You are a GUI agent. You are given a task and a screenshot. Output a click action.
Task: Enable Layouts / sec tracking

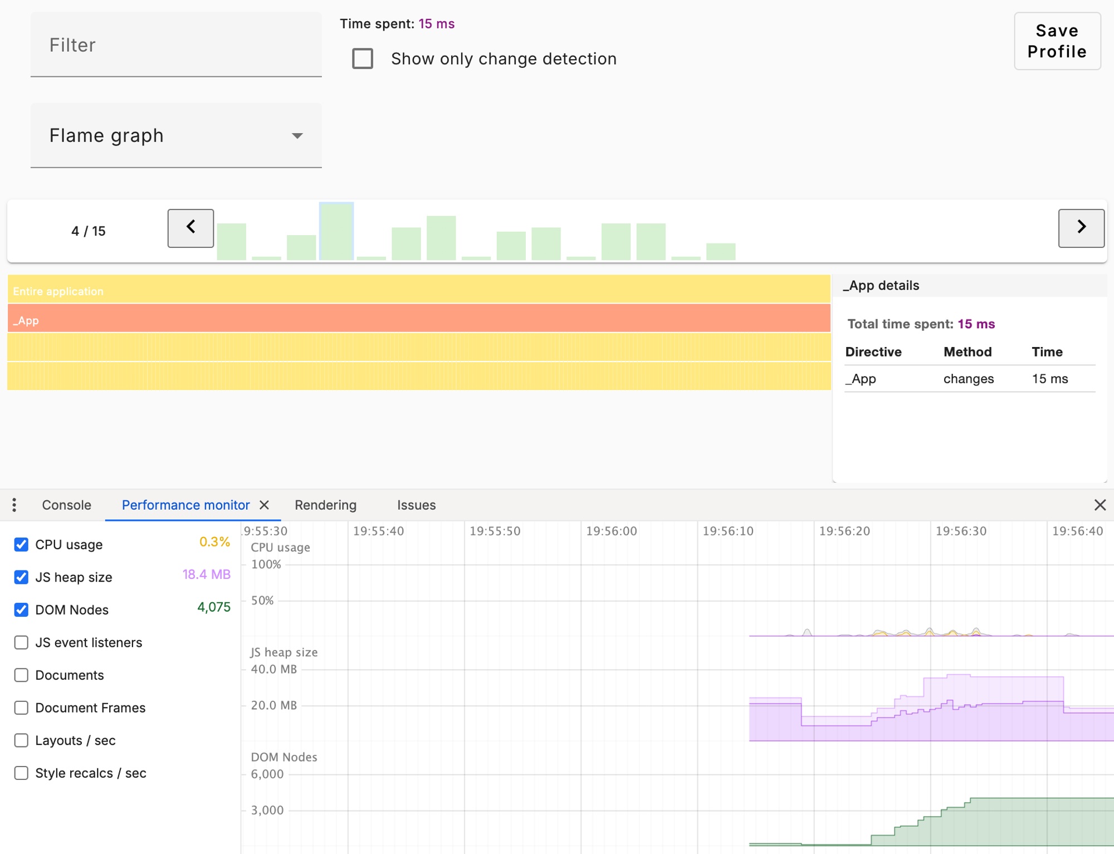(21, 740)
